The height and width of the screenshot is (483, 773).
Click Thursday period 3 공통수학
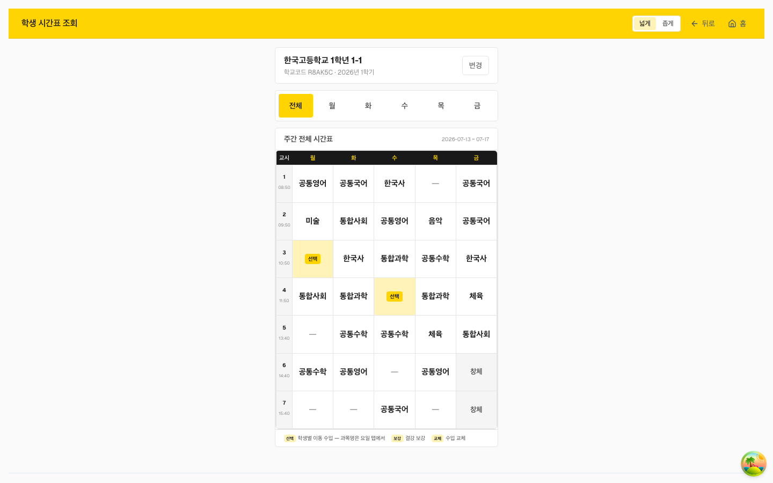pos(435,259)
